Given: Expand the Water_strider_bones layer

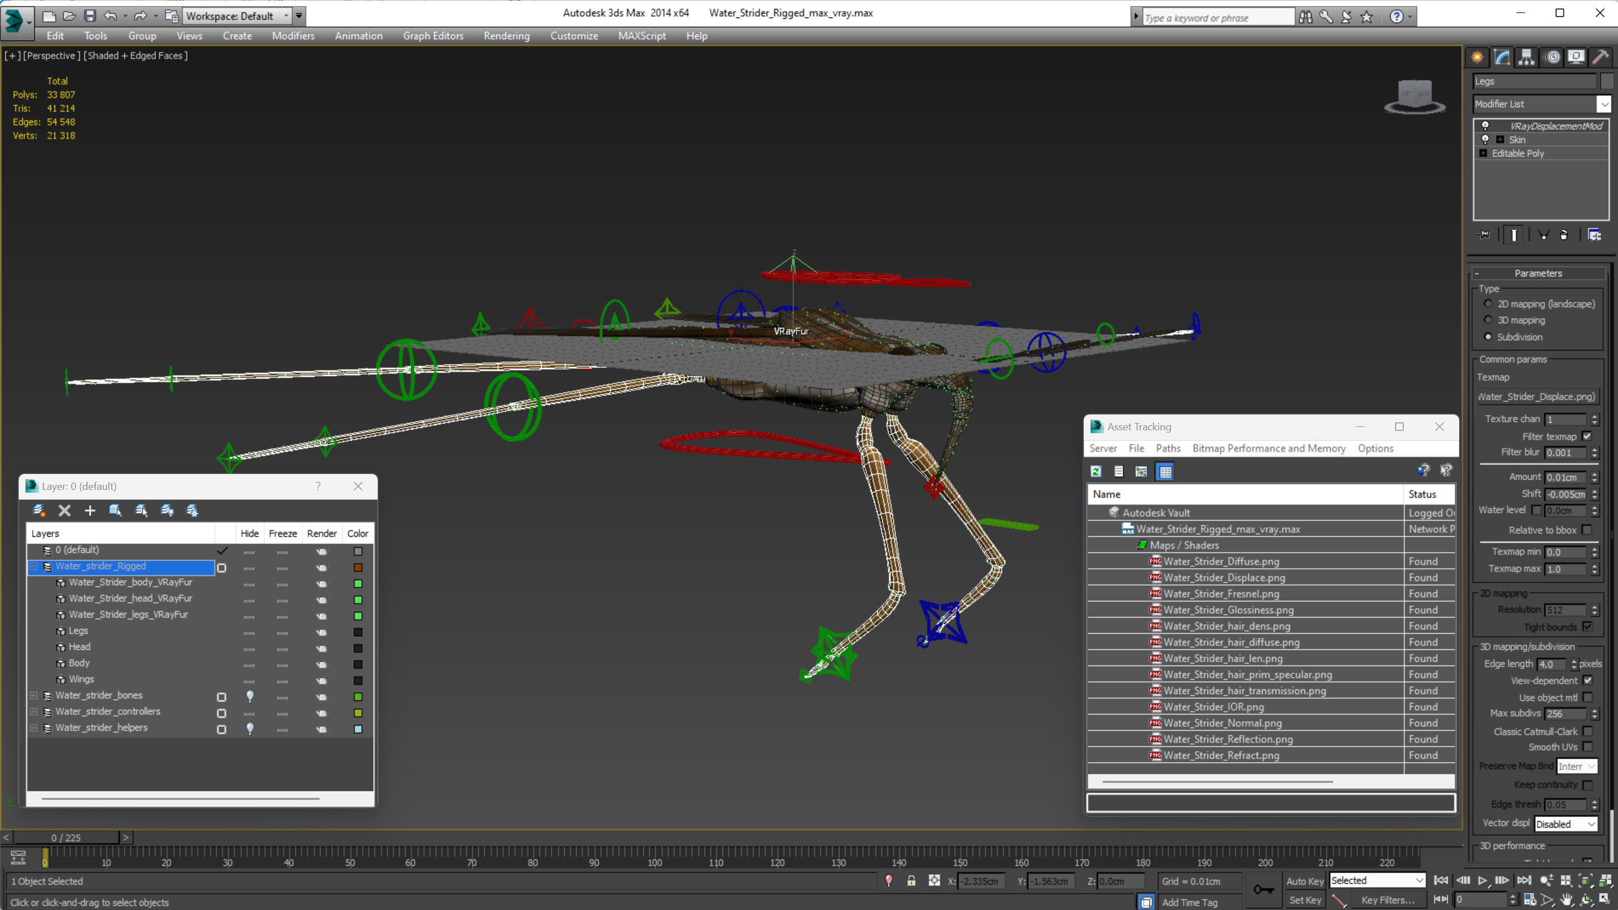Looking at the screenshot, I should tap(34, 695).
